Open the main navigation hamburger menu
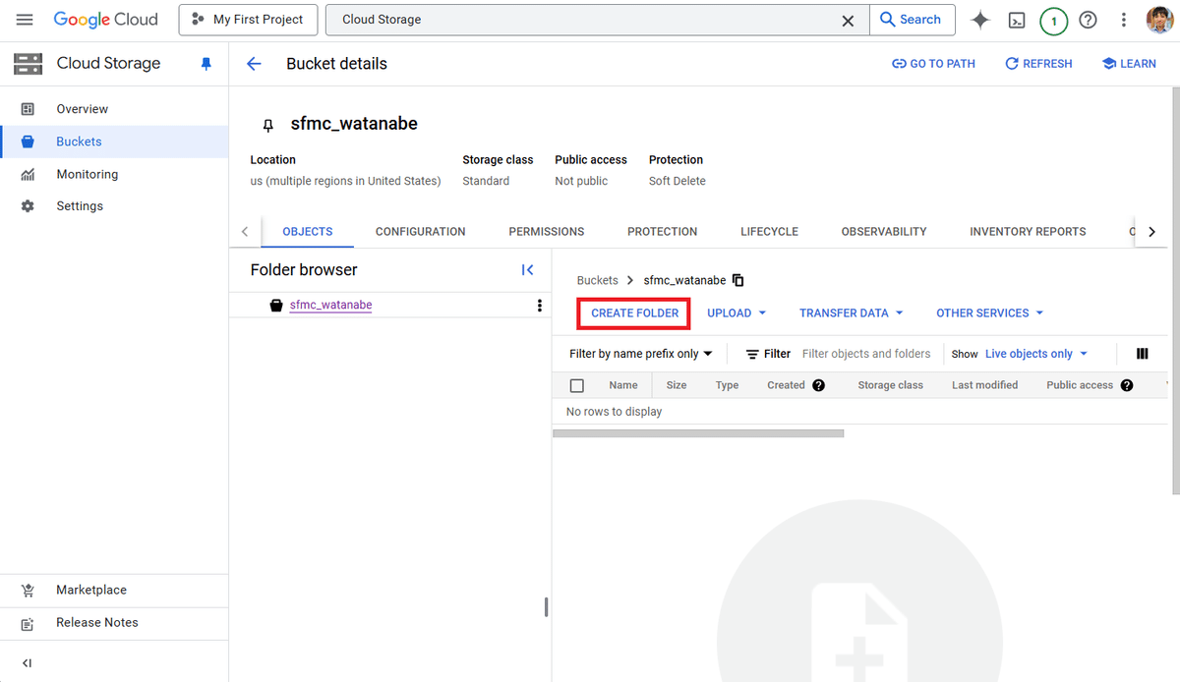This screenshot has width=1180, height=682. coord(25,20)
